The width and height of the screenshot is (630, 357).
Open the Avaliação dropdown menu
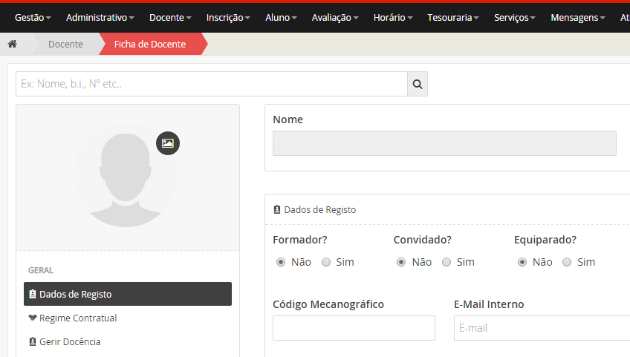(x=335, y=17)
